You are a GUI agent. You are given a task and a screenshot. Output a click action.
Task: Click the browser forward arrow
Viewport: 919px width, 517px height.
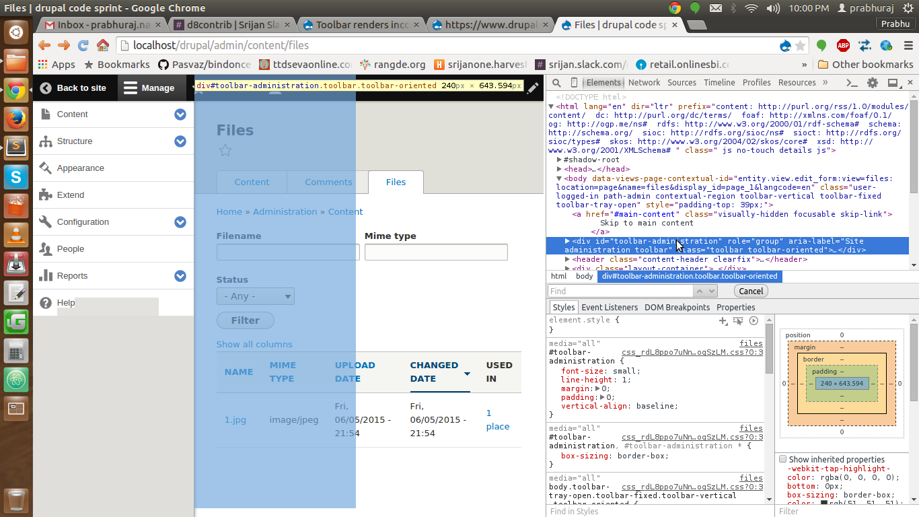[64, 46]
